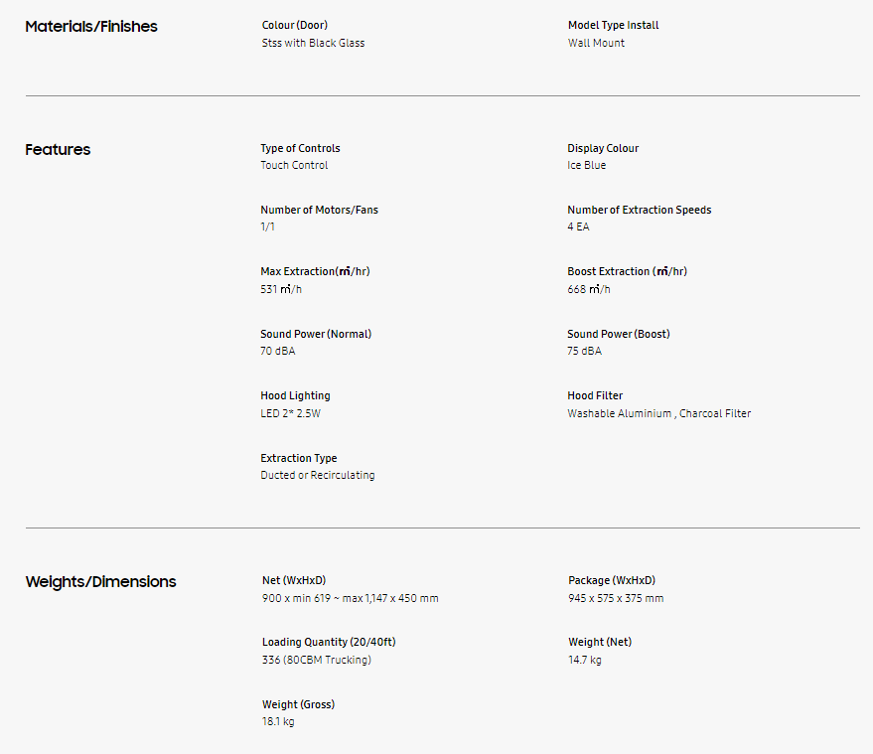Select the Ice Blue display colour value
This screenshot has height=754, width=873.
pos(586,165)
